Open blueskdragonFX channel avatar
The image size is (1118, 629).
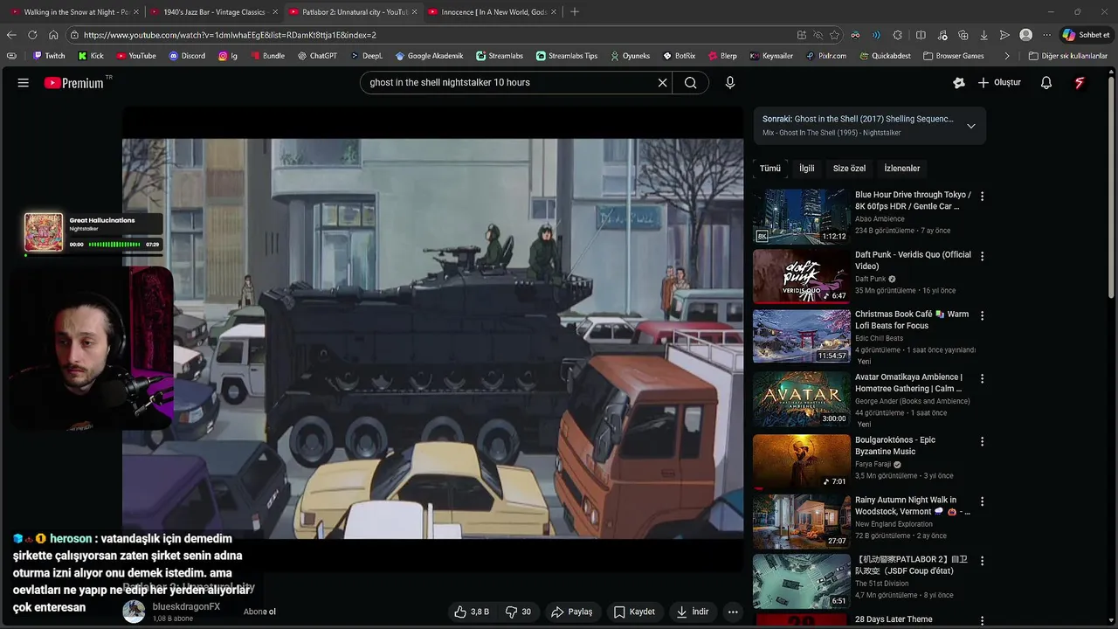pyautogui.click(x=134, y=612)
